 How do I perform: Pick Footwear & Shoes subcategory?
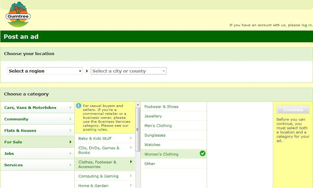(x=174, y=106)
